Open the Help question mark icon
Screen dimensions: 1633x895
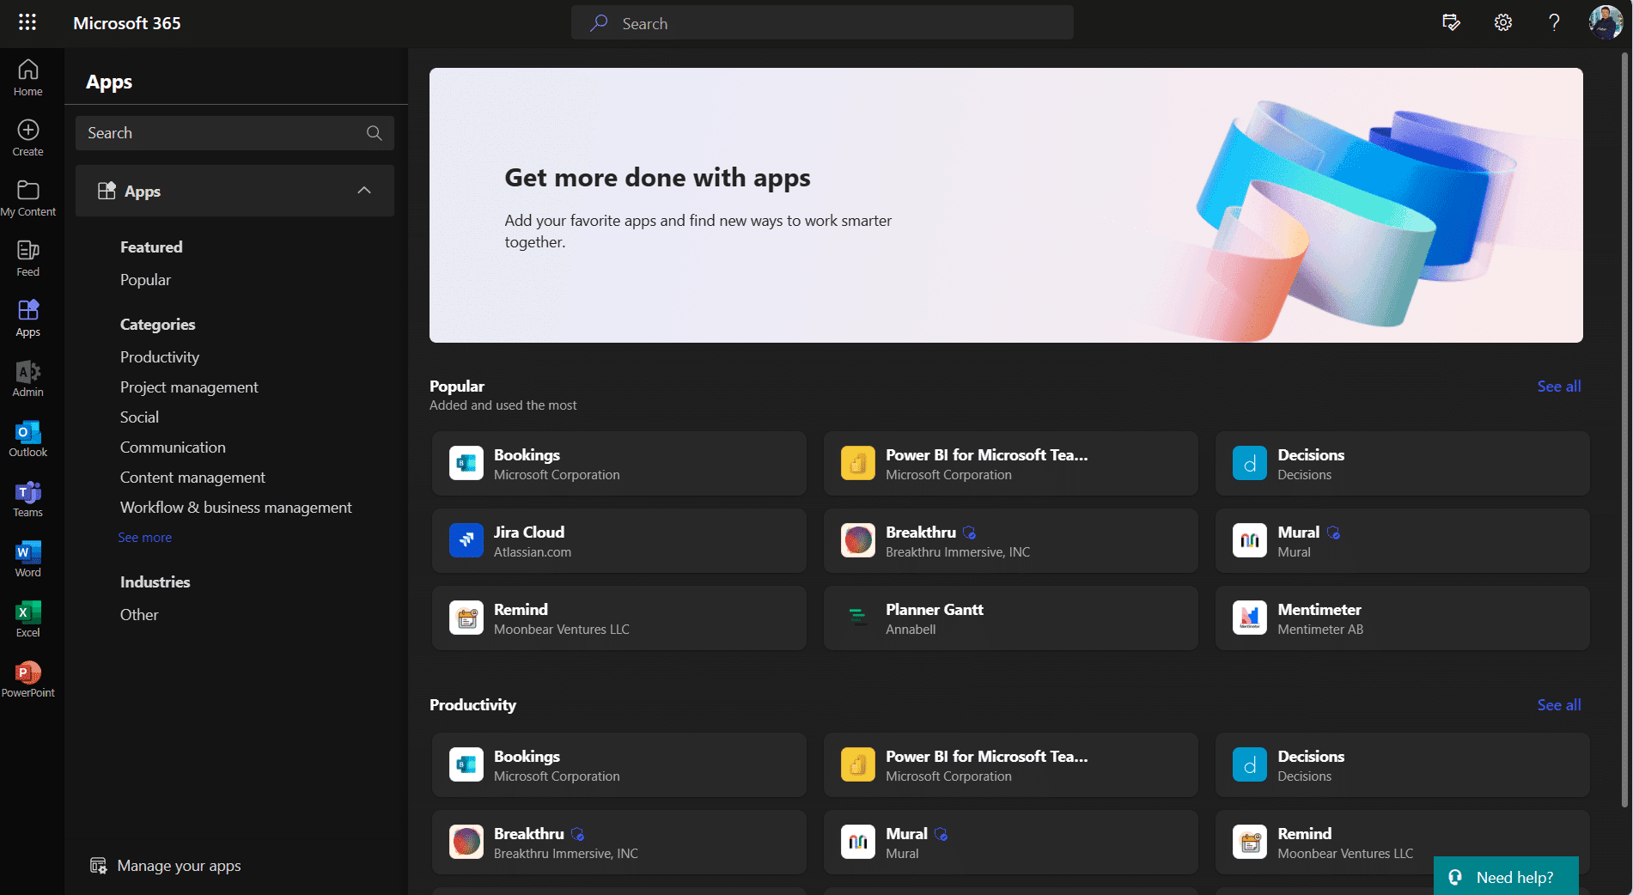(x=1554, y=22)
